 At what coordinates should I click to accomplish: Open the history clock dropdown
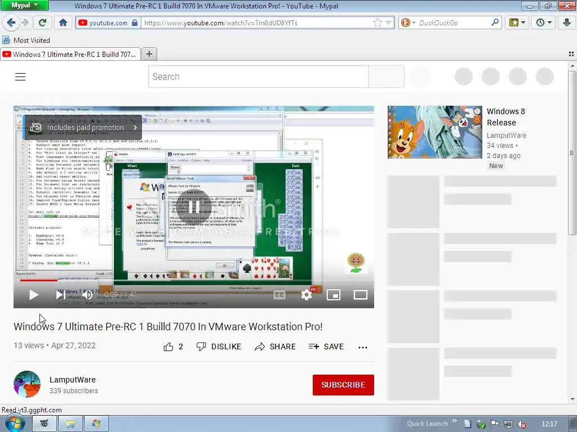[544, 22]
